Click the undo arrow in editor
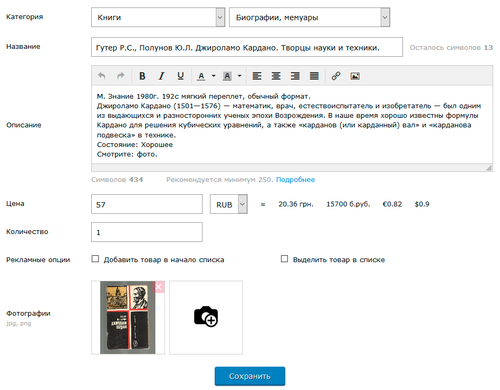Viewport: 500px width, 390px height. [101, 76]
